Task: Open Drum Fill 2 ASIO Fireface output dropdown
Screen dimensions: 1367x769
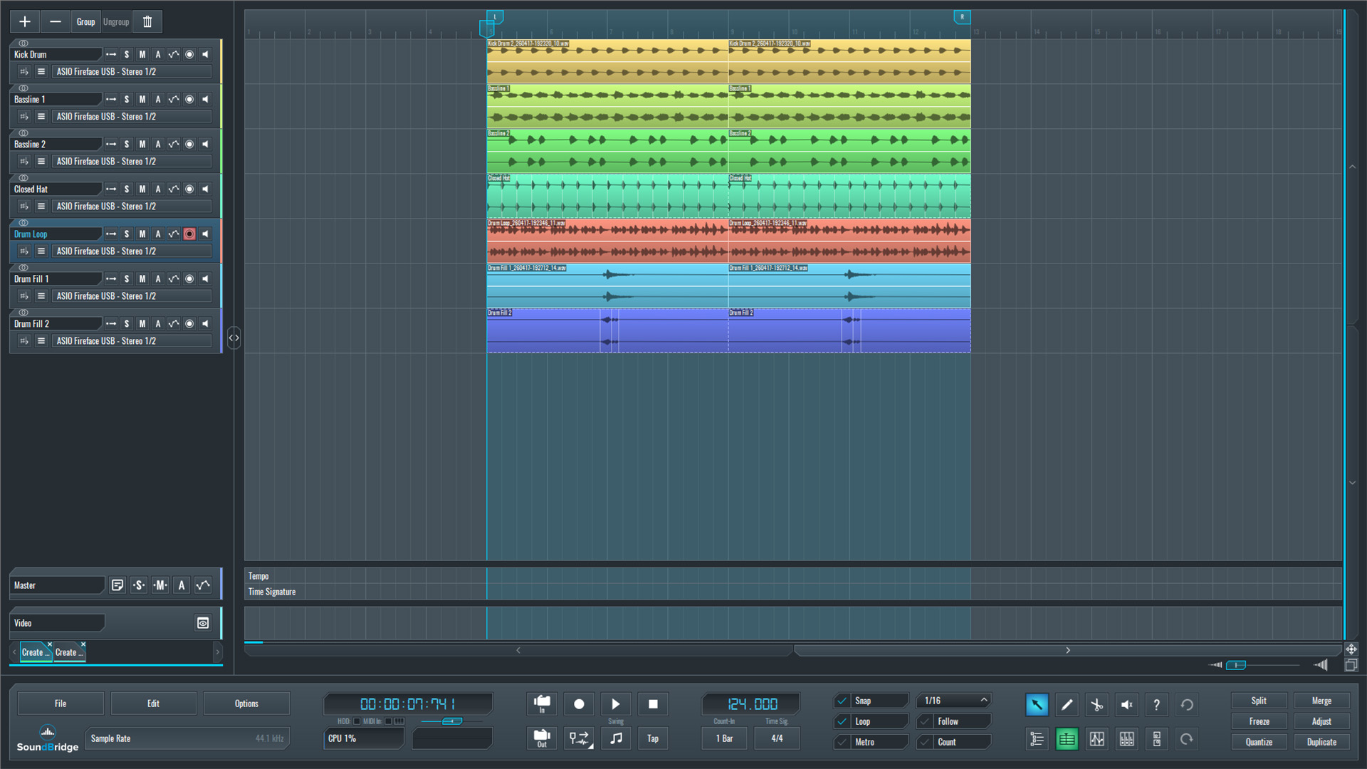Action: (132, 340)
